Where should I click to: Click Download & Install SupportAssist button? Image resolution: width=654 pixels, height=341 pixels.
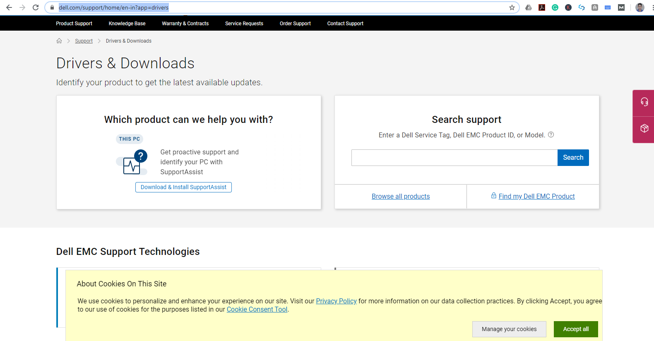pos(183,187)
